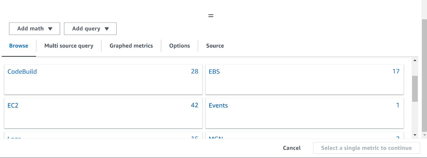Screen dimensions: 427x158
Task: Select the Source tab
Action: (215, 46)
